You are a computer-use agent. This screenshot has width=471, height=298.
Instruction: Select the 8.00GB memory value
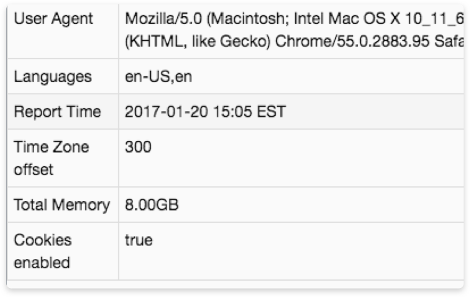point(152,205)
